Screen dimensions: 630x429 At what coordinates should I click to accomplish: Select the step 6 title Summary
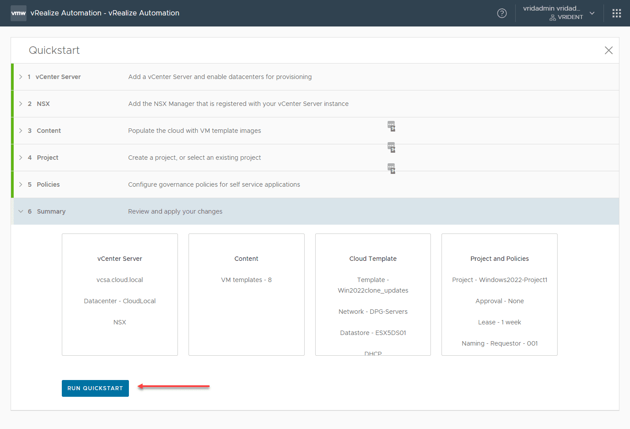[x=51, y=211]
